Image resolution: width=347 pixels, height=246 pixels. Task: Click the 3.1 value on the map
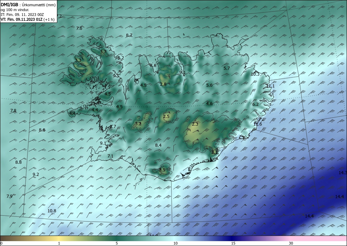point(214,152)
